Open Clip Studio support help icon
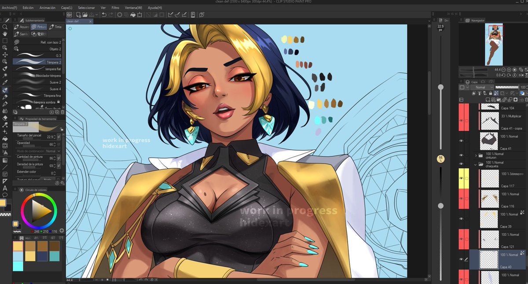 (x=202, y=15)
